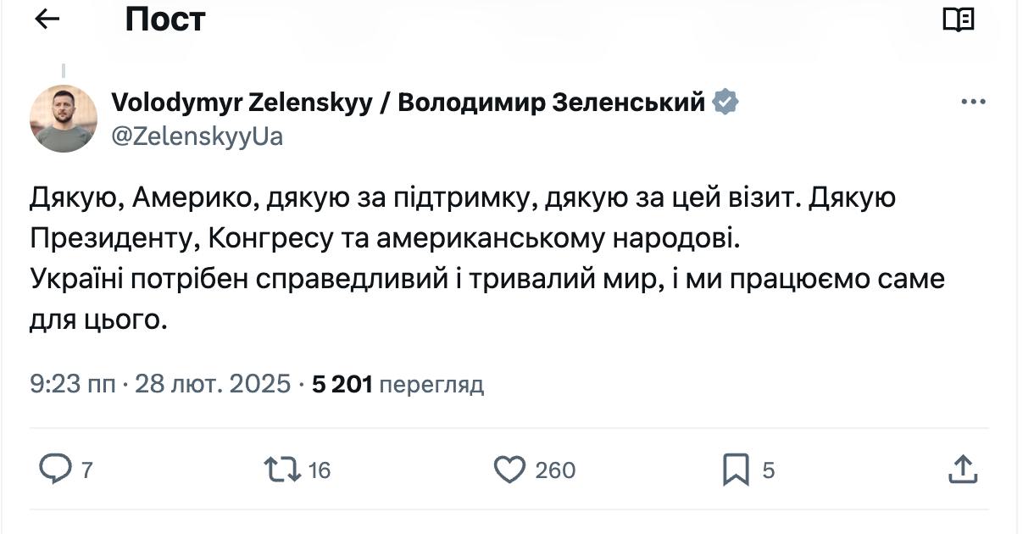View the 5 201 перегляд view count

point(397,385)
